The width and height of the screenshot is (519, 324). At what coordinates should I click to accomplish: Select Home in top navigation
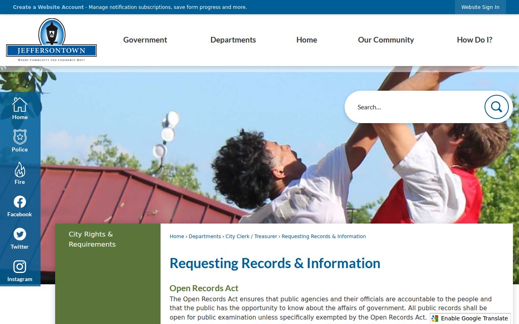307,40
